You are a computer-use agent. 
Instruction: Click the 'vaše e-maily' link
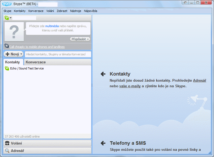(130, 86)
